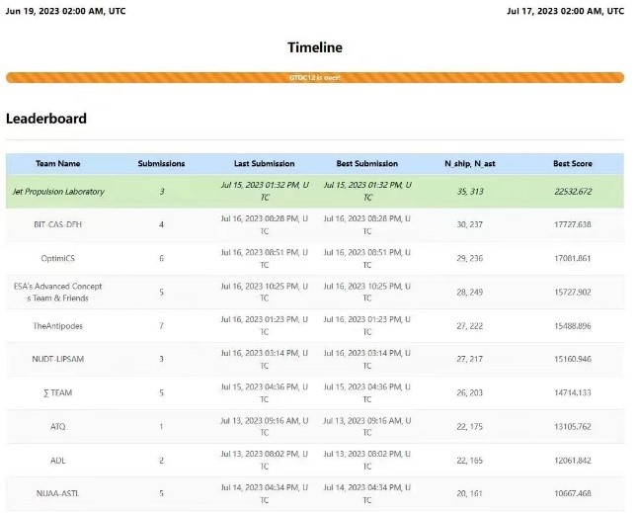The width and height of the screenshot is (638, 513).
Task: Sort by the Team Name column header
Action: tap(57, 163)
